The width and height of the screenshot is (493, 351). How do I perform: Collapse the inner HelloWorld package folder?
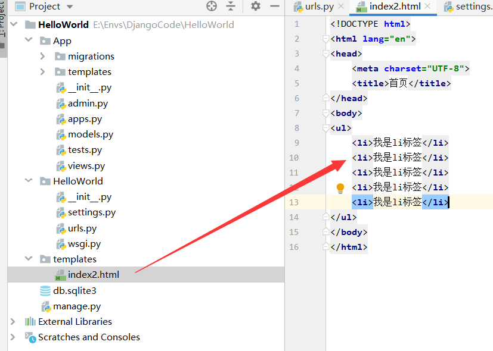[x=29, y=180]
